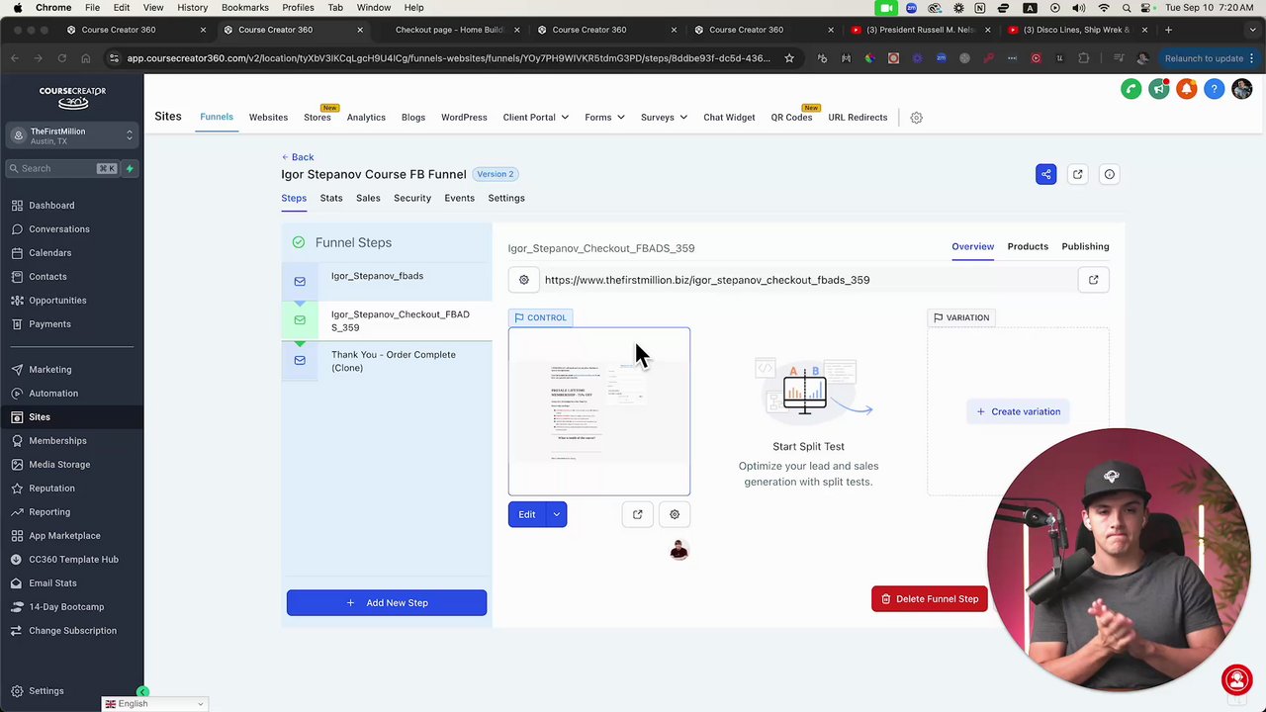Open Change Subscription in the sidebar
This screenshot has width=1266, height=712.
click(72, 630)
